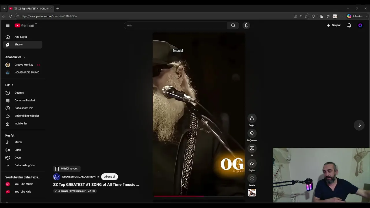
Task: Click the Shorts video player to pause
Action: click(199, 114)
